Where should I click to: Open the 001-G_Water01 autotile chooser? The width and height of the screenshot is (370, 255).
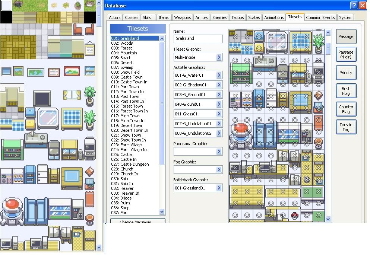[x=219, y=75]
